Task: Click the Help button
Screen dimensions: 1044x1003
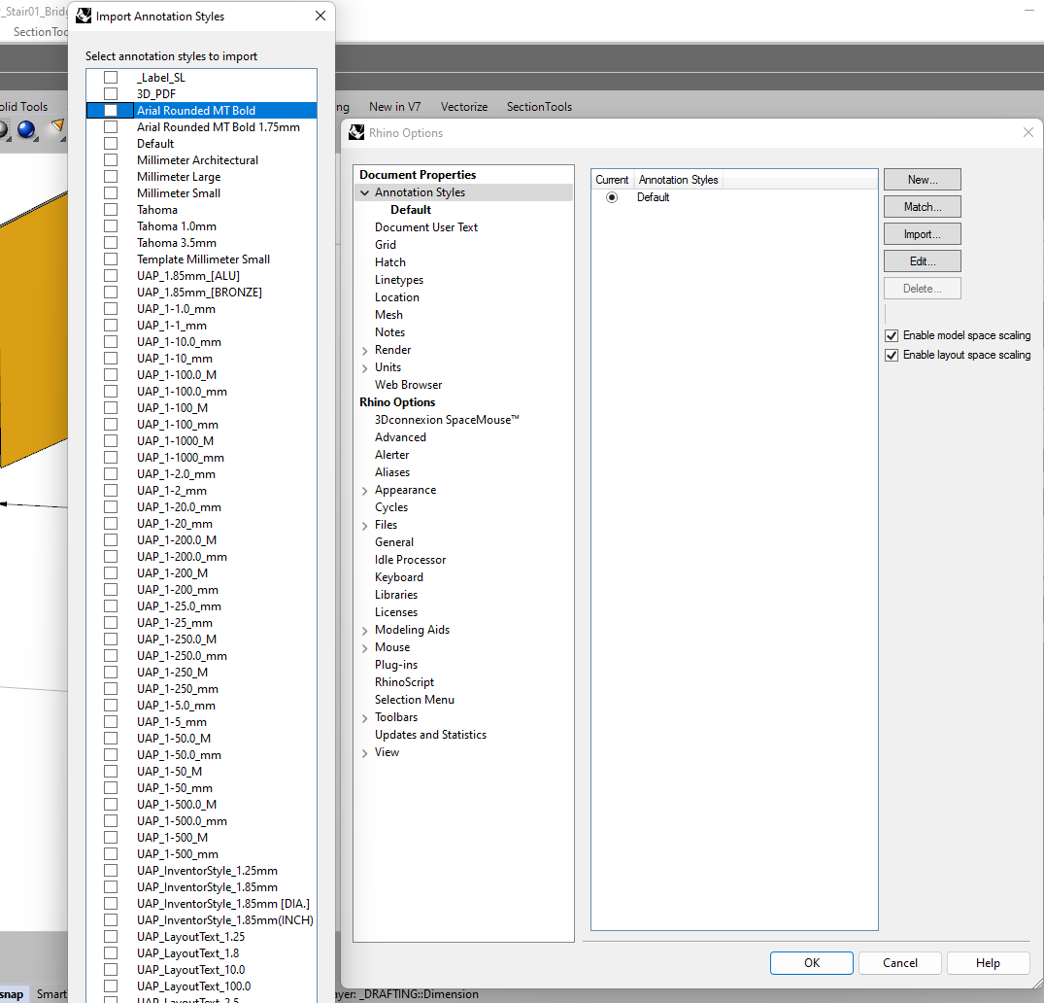Action: [988, 963]
